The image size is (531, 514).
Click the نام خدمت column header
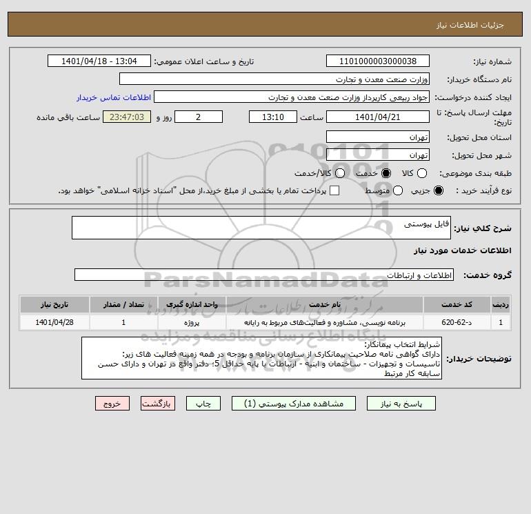(324, 304)
